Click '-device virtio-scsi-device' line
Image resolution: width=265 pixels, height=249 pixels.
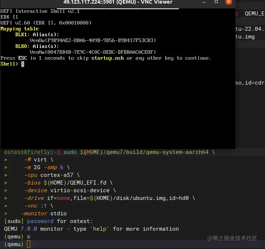coord(70,190)
